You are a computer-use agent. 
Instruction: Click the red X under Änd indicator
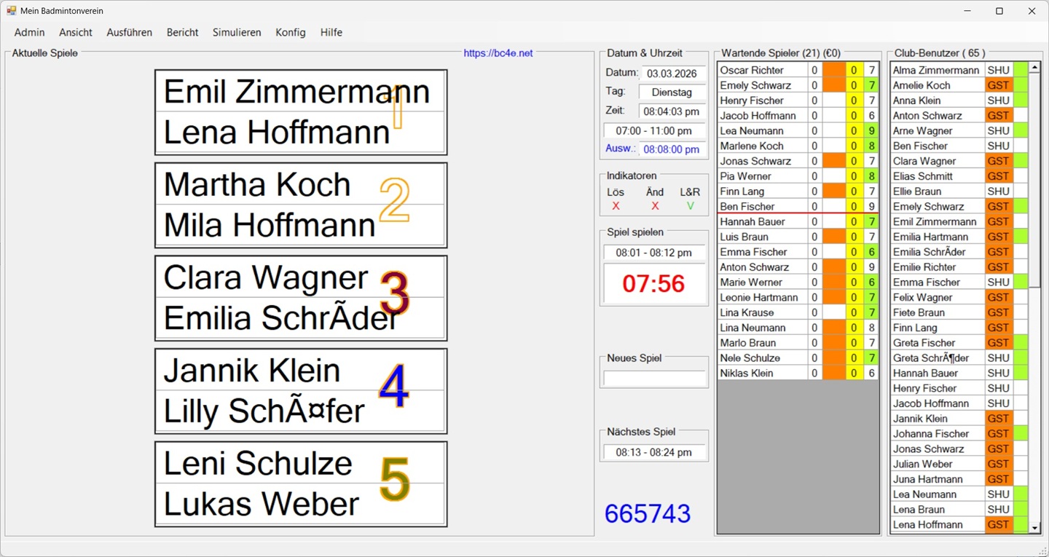pyautogui.click(x=655, y=206)
